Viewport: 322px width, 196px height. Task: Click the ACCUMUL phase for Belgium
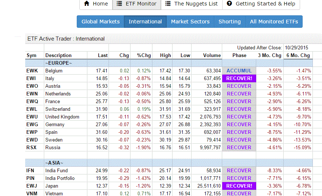click(x=239, y=71)
